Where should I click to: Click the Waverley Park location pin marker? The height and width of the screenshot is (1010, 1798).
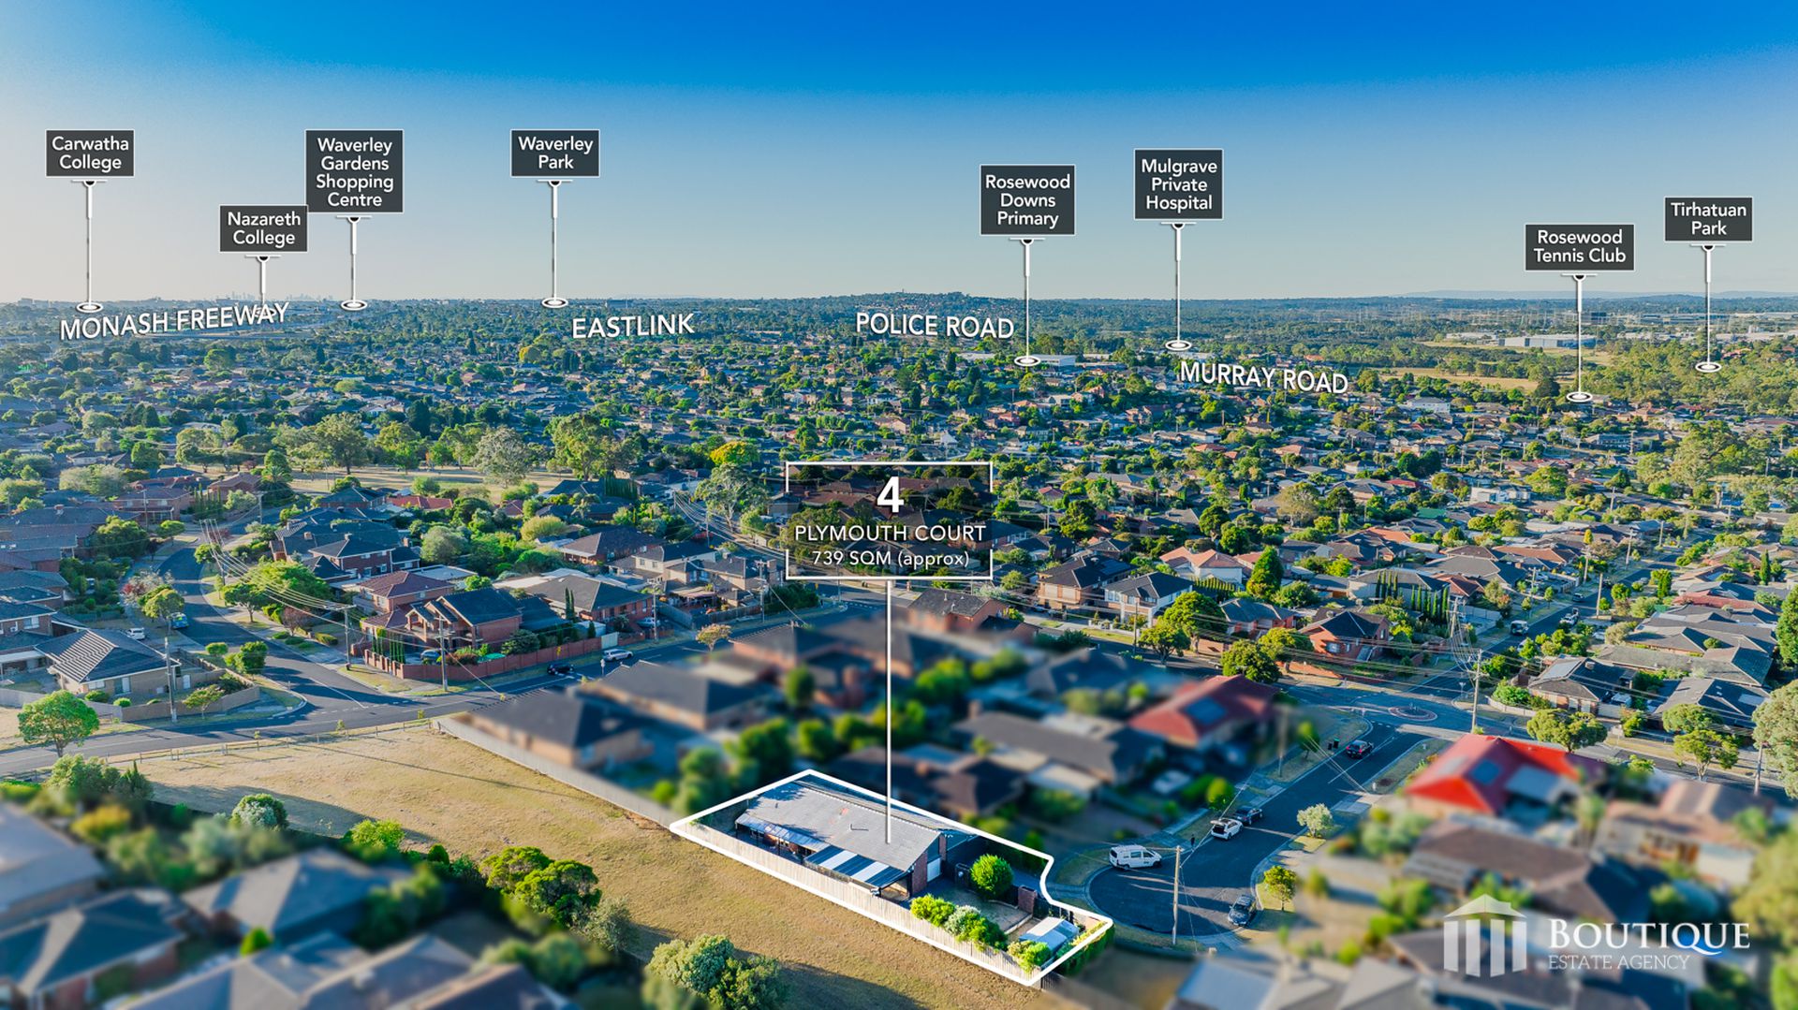[x=554, y=302]
